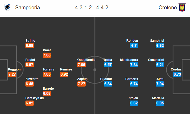Click Torreira's 7.05 rating badge
The height and width of the screenshot is (114, 190).
coord(47,74)
